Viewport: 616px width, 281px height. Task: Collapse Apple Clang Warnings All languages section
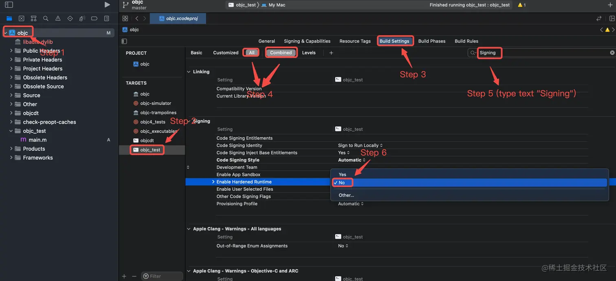pos(189,229)
